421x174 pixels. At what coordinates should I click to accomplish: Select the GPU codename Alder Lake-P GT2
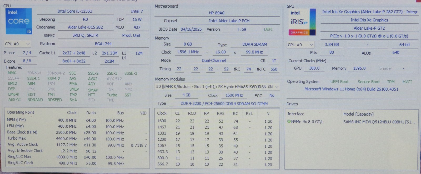(x=369, y=28)
